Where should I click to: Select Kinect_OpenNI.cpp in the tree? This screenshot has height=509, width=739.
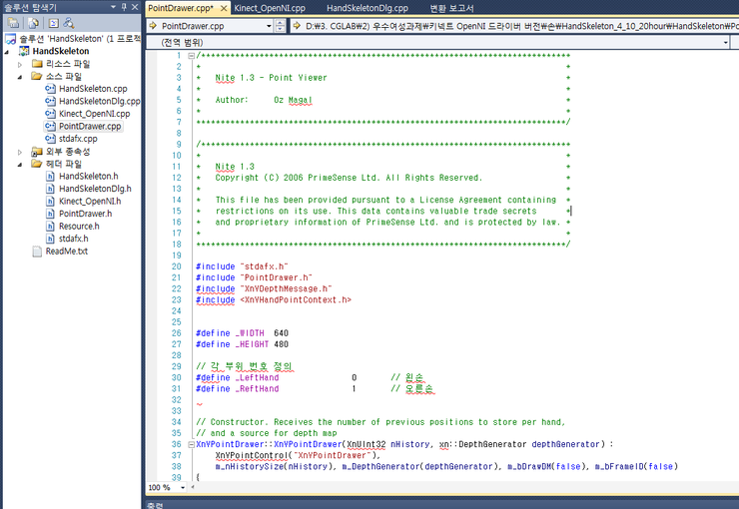(x=94, y=114)
